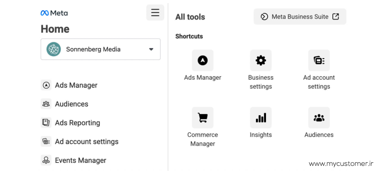Viewport: 383px width, 174px height.
Task: Click the All tools heading
Action: click(190, 17)
